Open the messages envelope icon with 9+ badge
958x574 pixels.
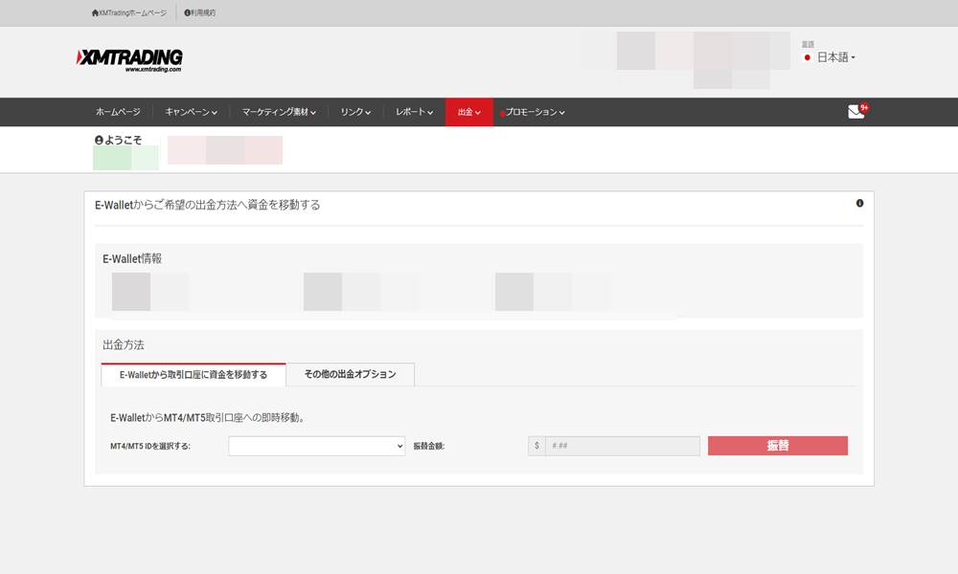coord(854,112)
